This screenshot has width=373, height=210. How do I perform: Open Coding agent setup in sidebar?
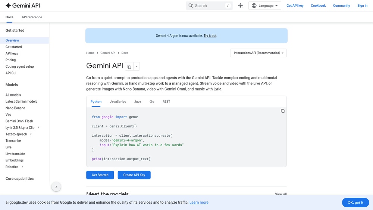pos(19,67)
